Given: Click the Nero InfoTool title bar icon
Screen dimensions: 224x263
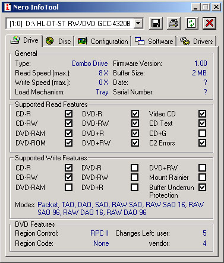Looking at the screenshot, I should 8,7.
